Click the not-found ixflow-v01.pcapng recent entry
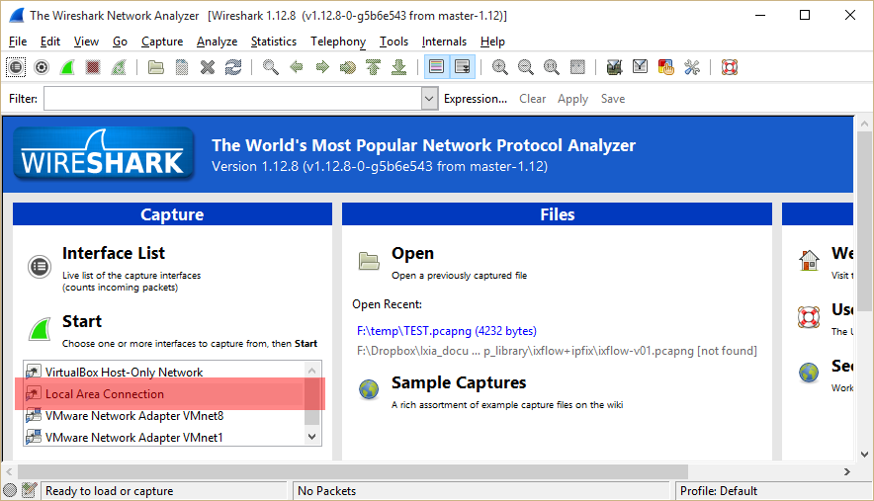874x501 pixels. pos(557,351)
